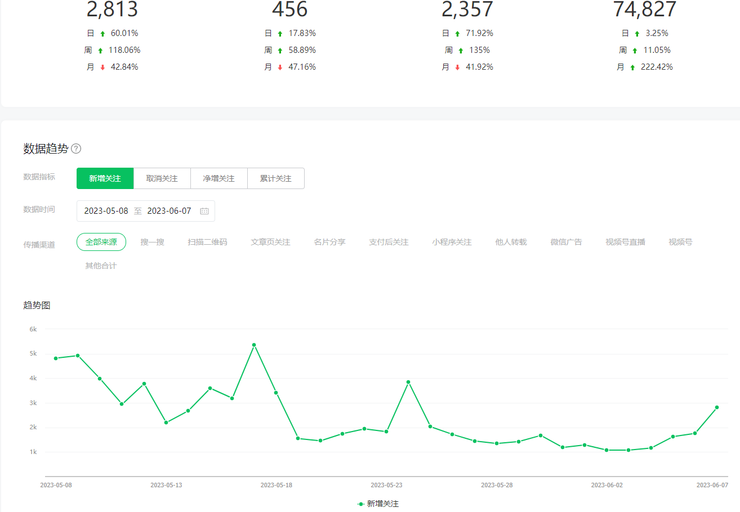Select the 新增关注 metric tab
The height and width of the screenshot is (512, 740).
pyautogui.click(x=105, y=178)
